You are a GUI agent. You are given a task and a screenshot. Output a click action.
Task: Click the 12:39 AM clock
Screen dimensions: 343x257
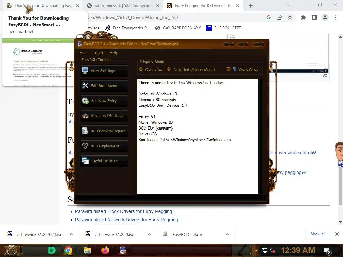pyautogui.click(x=298, y=250)
